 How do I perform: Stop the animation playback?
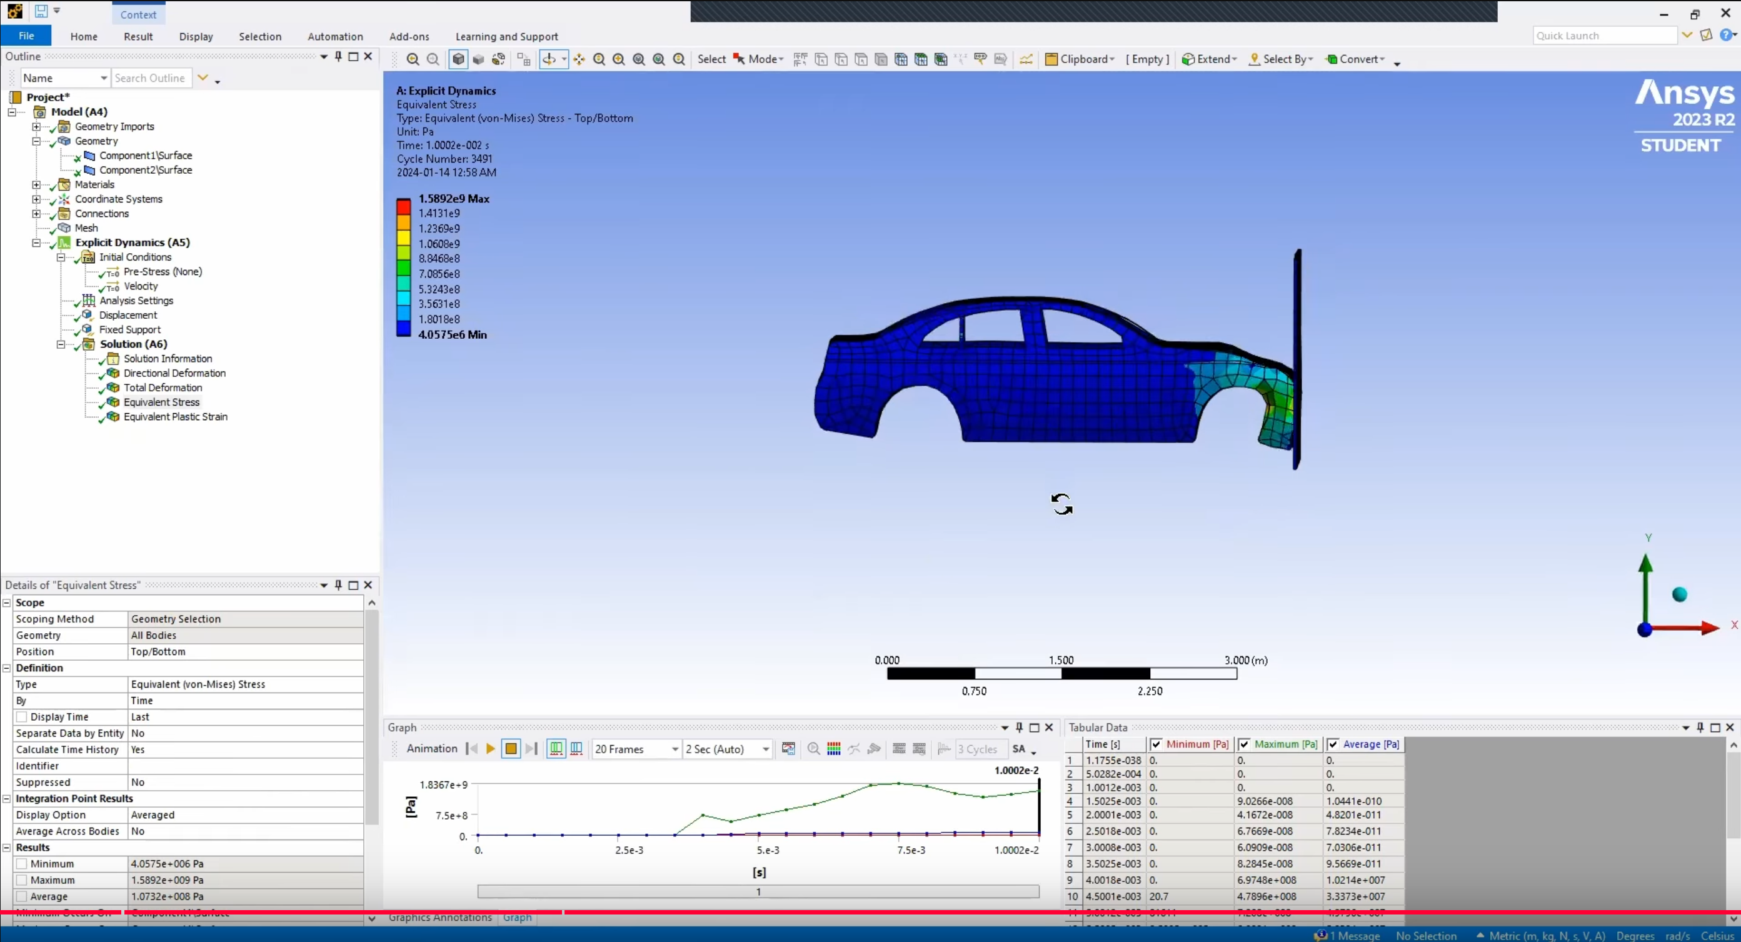pyautogui.click(x=511, y=749)
